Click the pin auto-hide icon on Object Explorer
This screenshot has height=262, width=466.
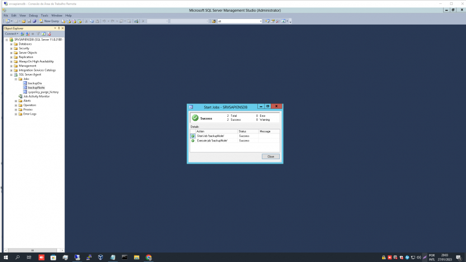(x=59, y=28)
